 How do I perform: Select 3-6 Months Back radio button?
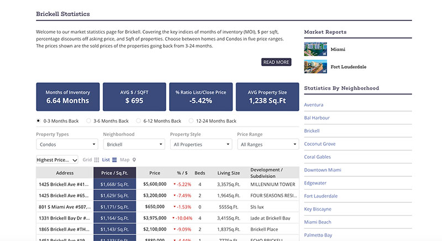(89, 120)
